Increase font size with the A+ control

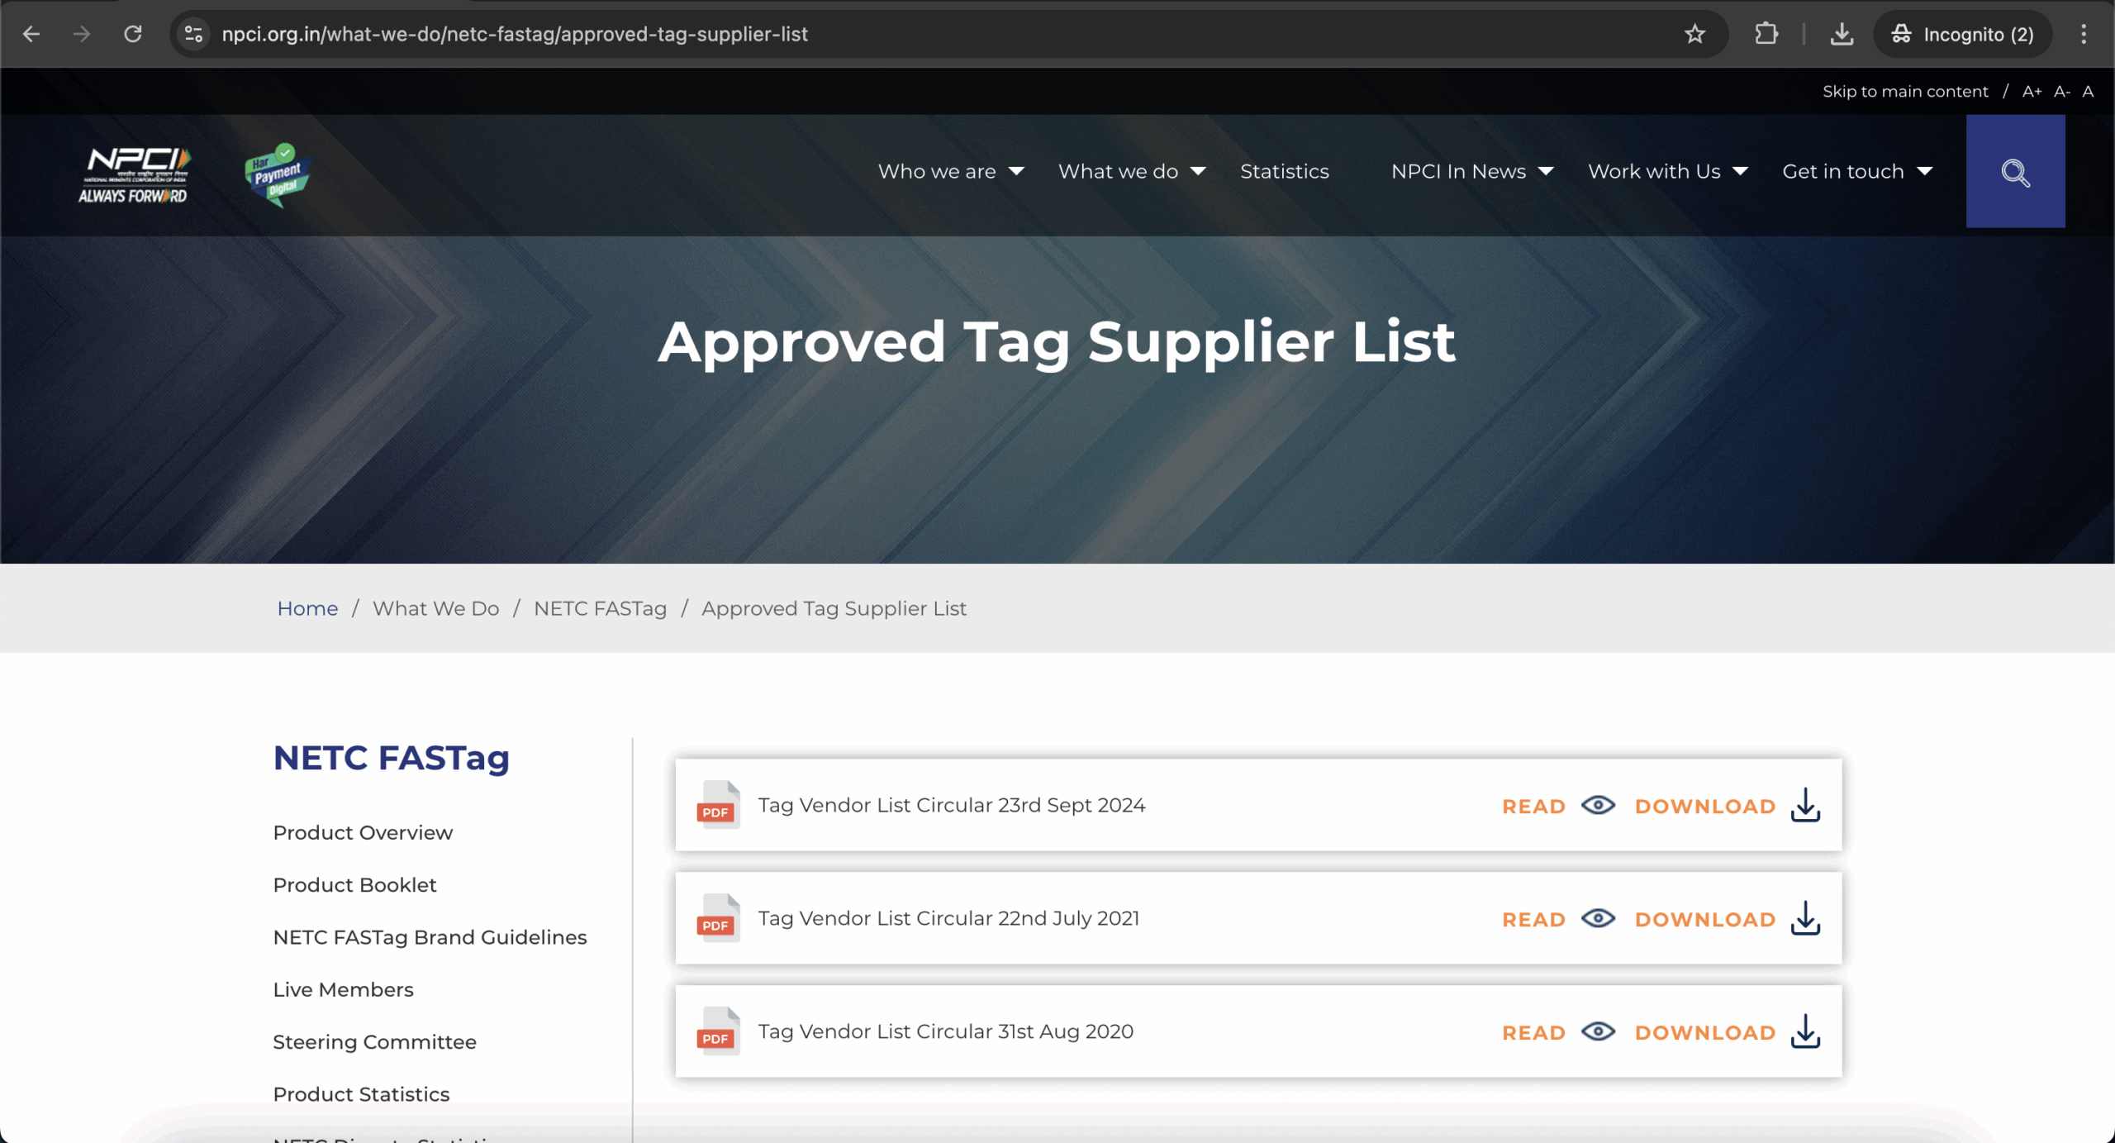(2031, 91)
